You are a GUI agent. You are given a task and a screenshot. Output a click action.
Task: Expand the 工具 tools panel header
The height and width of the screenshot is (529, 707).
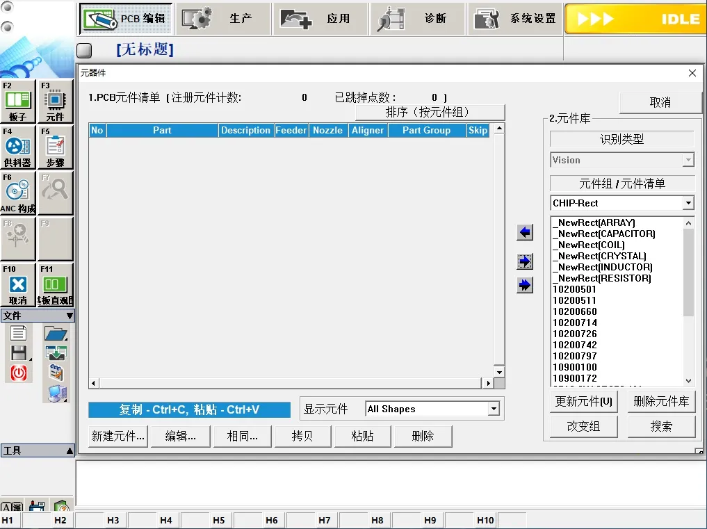coord(38,450)
